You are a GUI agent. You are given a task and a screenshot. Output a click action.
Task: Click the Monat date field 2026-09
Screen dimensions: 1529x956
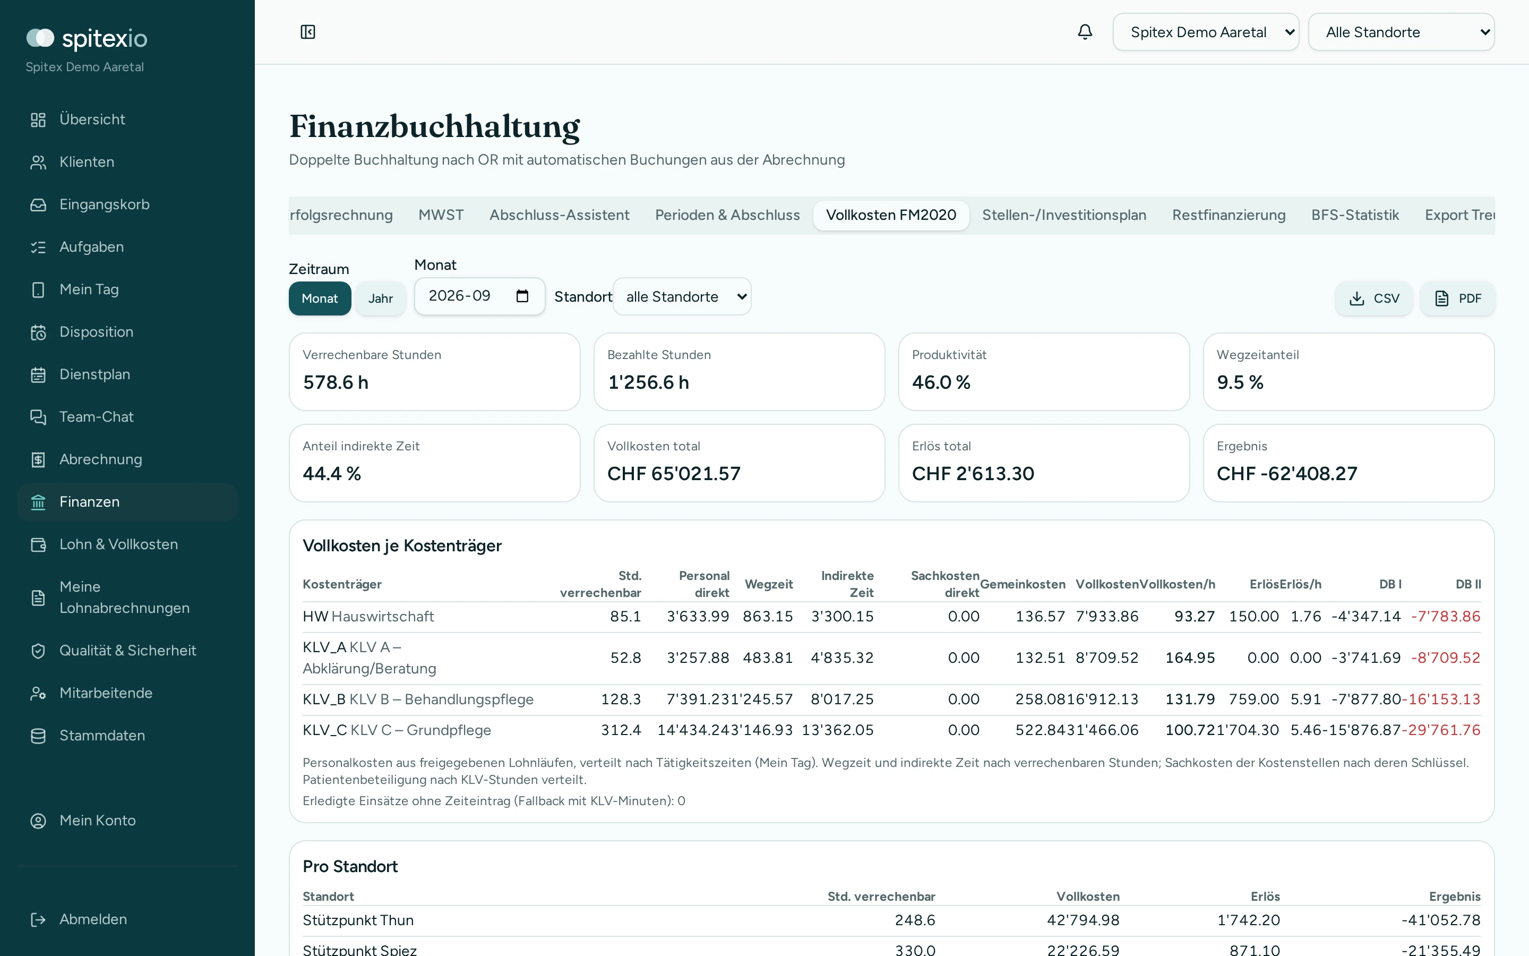pos(479,296)
